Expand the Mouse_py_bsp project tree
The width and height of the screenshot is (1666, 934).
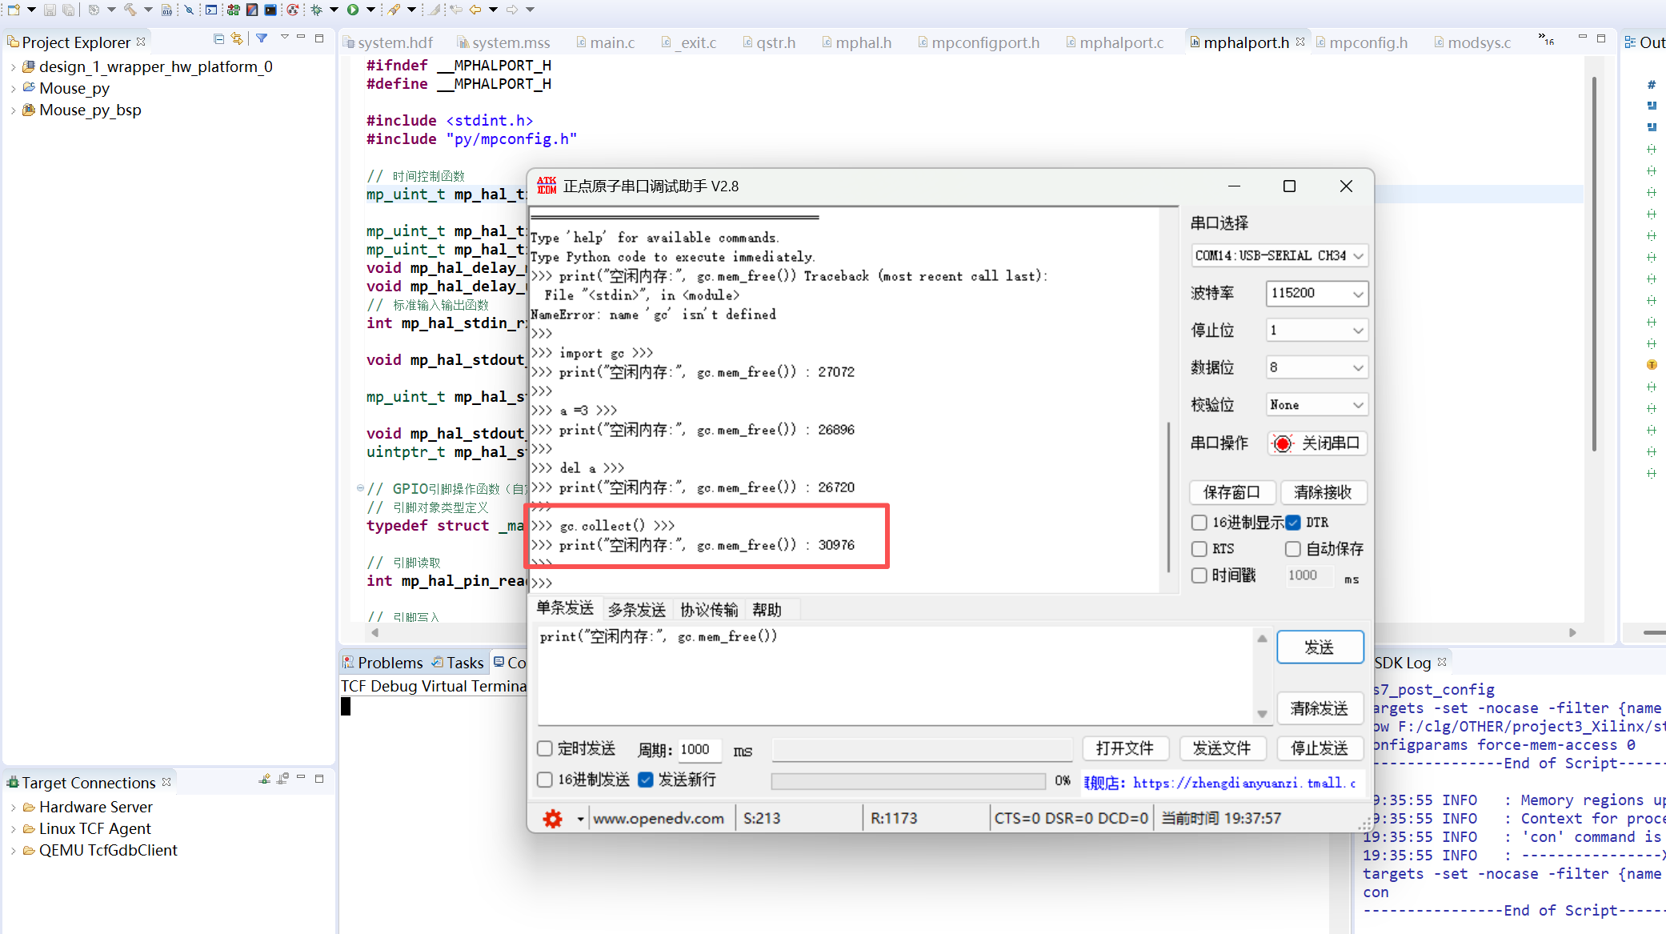[13, 110]
